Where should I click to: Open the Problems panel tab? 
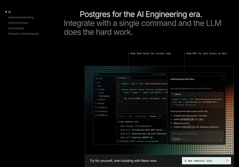coord(121,116)
